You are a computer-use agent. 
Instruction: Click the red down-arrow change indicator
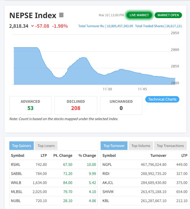[x=32, y=26]
